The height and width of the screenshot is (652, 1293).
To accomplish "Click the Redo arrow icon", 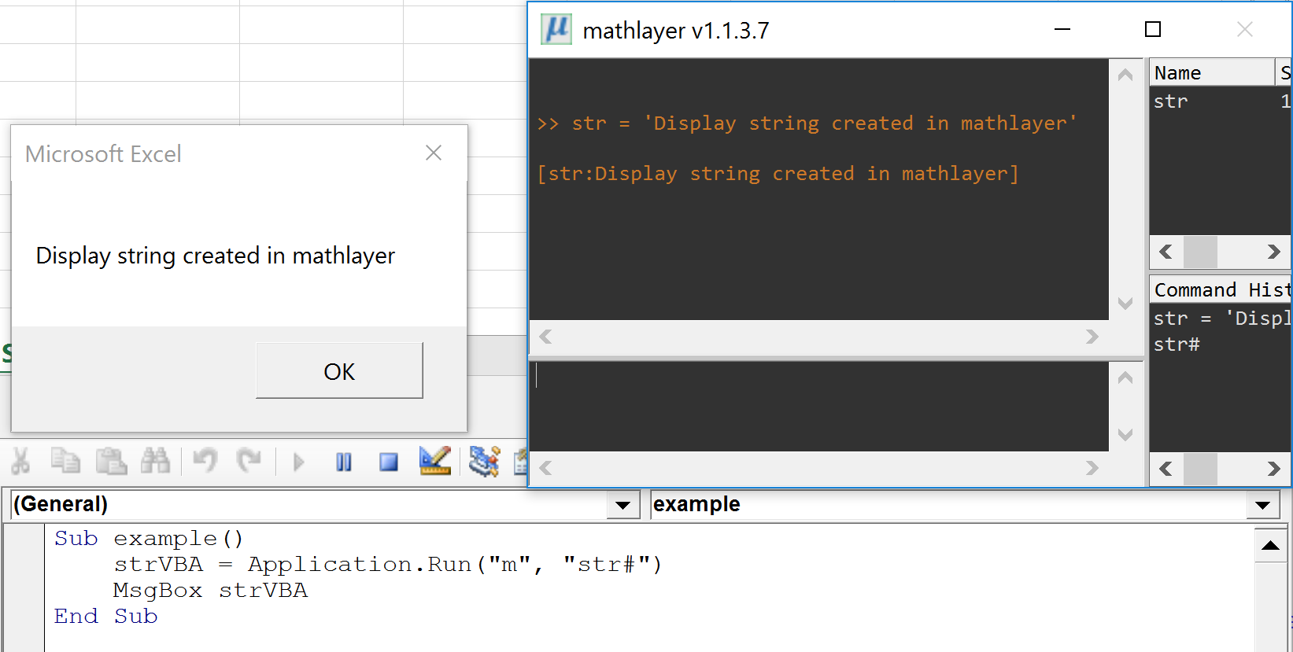I will coord(249,461).
